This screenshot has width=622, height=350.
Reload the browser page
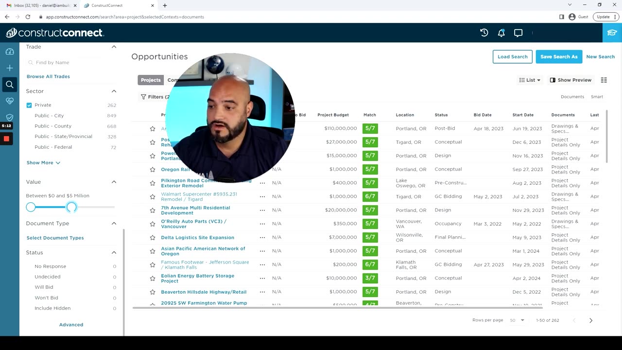pos(28,17)
